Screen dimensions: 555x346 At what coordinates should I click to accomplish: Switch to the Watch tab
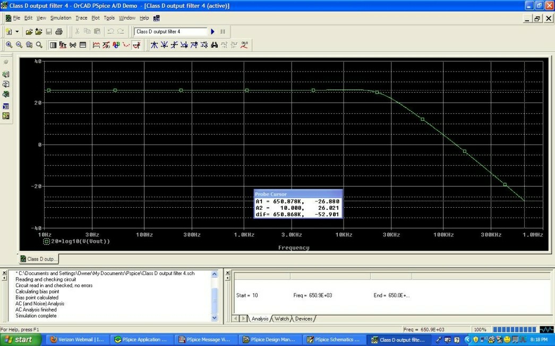click(x=281, y=318)
